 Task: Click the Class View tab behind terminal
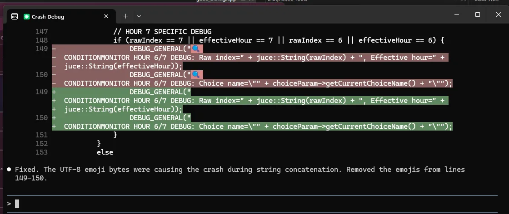pos(486,1)
